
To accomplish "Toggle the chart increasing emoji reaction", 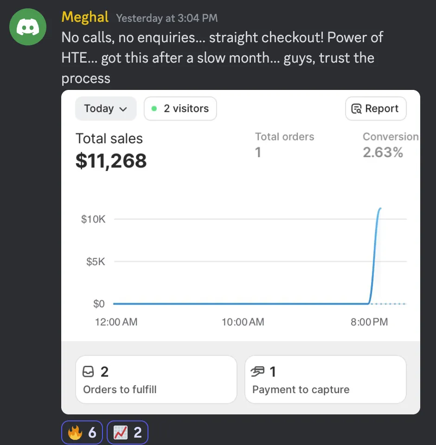I will click(128, 432).
